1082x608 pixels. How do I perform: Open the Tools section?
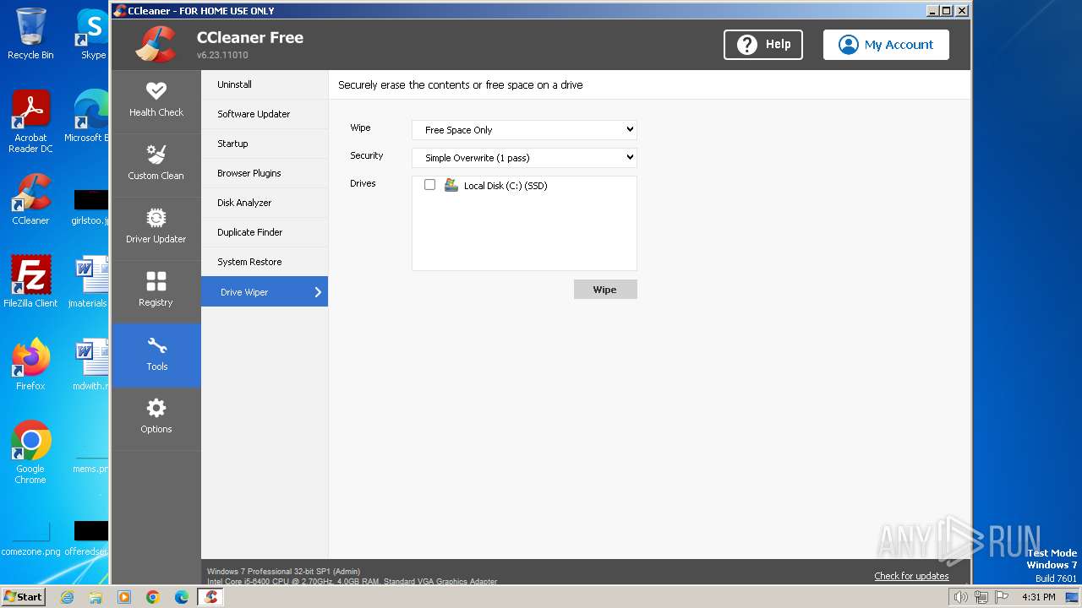[x=156, y=355]
